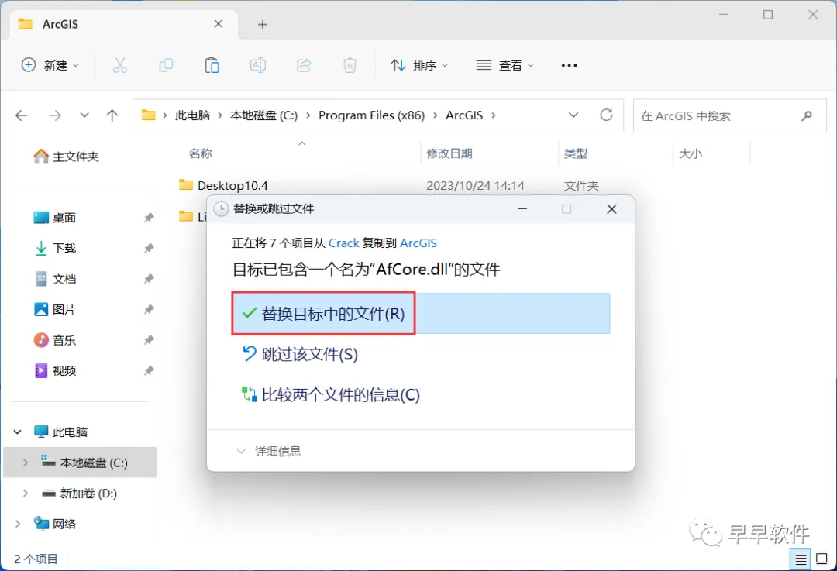
Task: Sort by Date modified (修改日期) header
Action: [x=449, y=153]
